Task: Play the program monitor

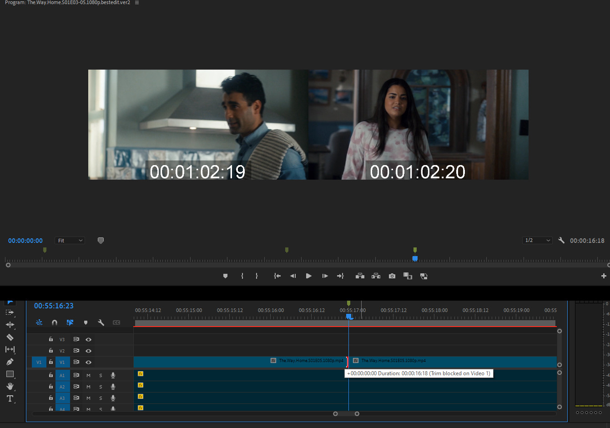Action: pyautogui.click(x=309, y=276)
